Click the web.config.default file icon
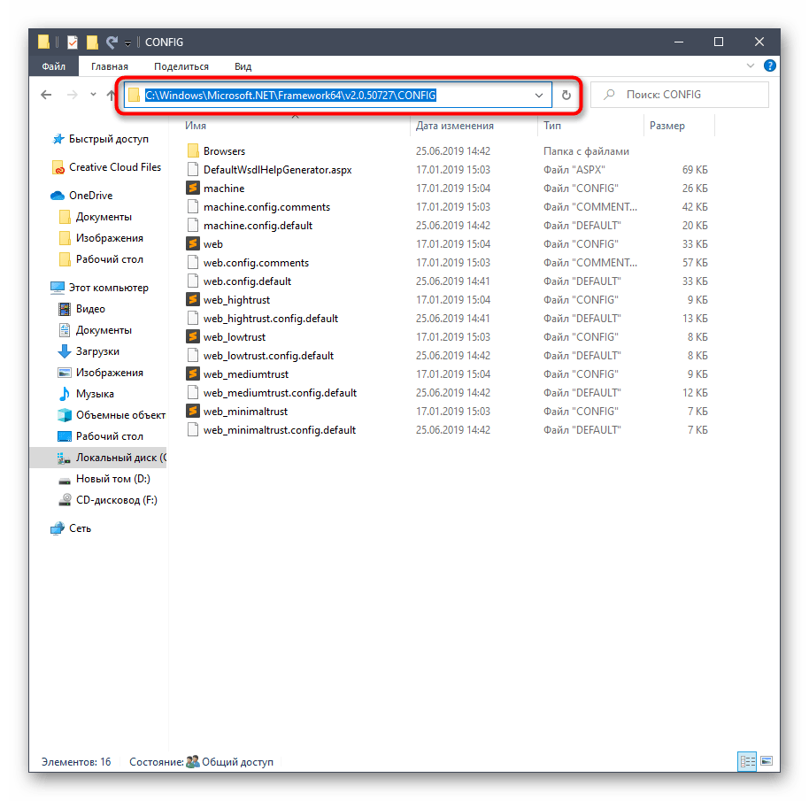 pos(193,281)
